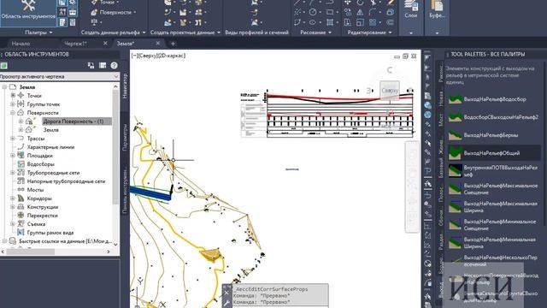Viewport: 547px width, 308px height.
Task: Expand Дорога Поверхность - (1) node
Action: [21, 121]
